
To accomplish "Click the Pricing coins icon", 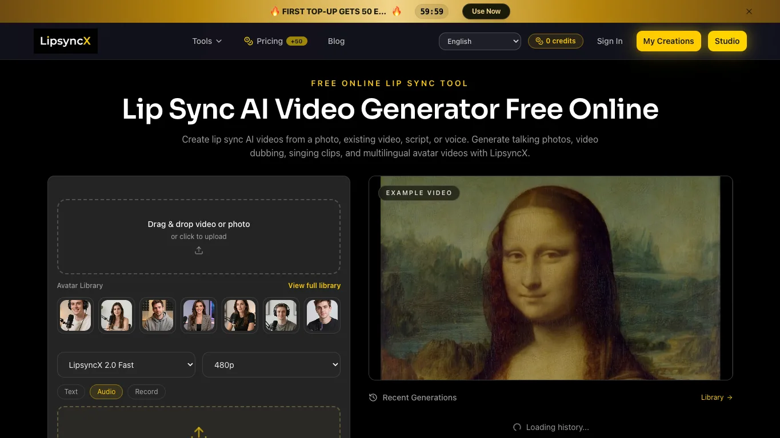I will [249, 41].
